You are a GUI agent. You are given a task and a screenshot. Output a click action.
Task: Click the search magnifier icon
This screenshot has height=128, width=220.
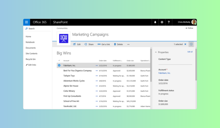27,29
